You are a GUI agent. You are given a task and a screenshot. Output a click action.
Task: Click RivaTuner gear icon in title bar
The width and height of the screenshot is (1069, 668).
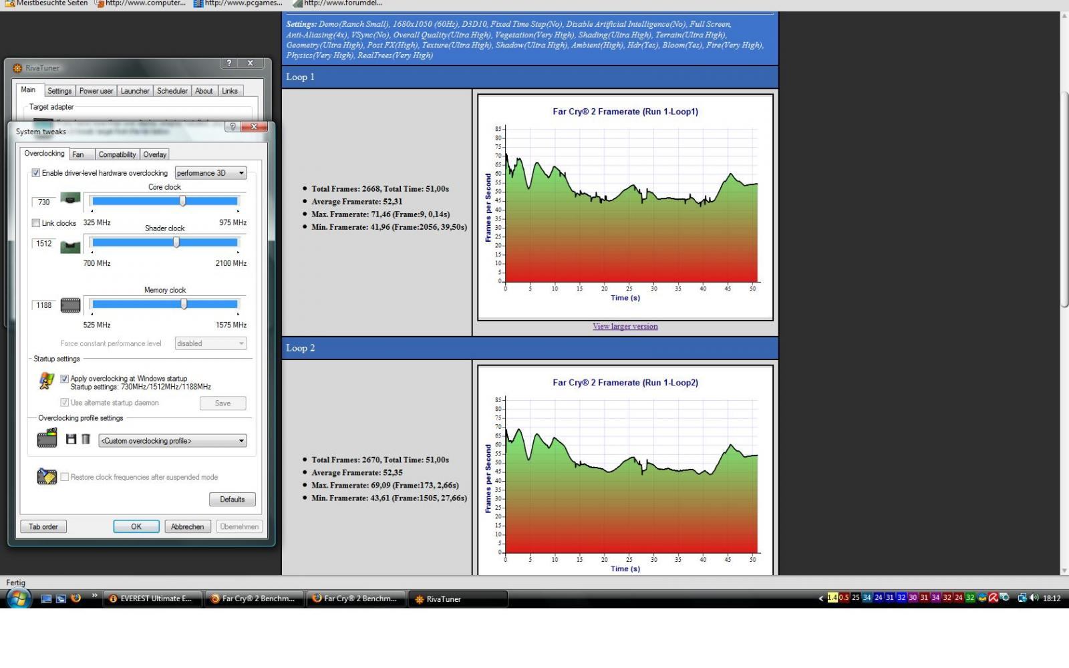click(x=17, y=67)
